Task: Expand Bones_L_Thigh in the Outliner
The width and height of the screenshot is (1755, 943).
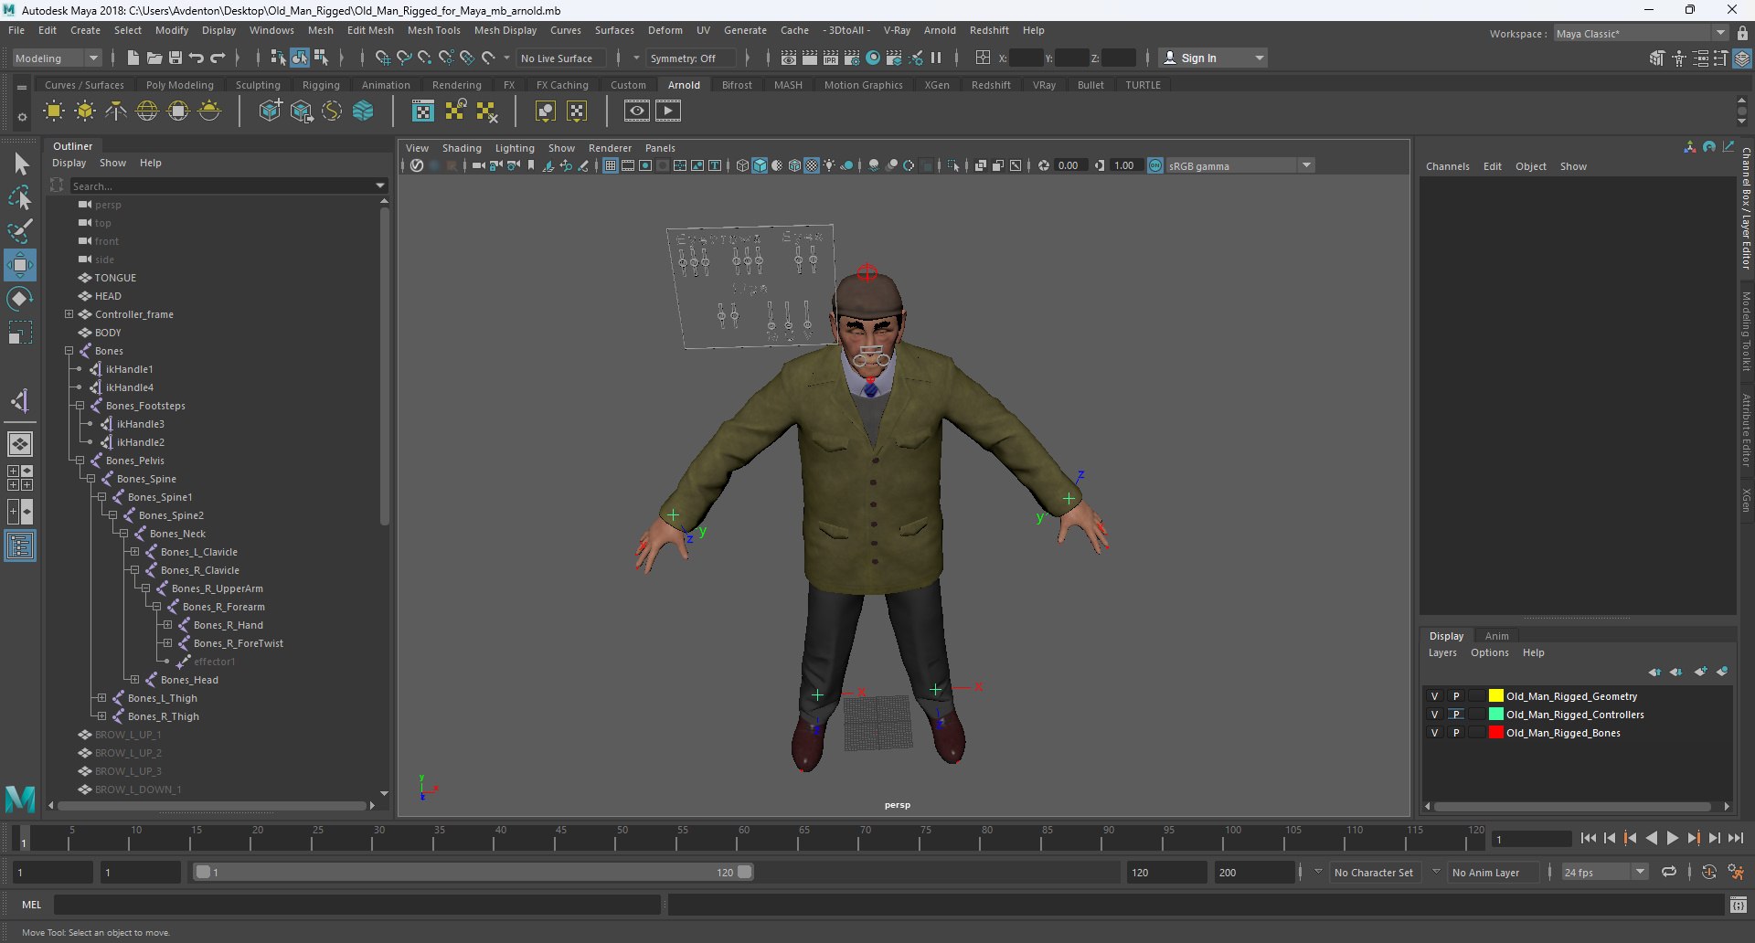Action: pyautogui.click(x=101, y=698)
